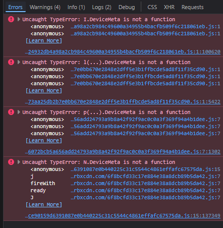
Task: Toggle the p(...).DeviceMeta error disclosure triangle
Action: click(x=19, y=112)
